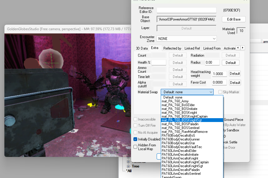Select PAT60LArmDecaltoKnightSgt entry
The image size is (268, 178).
click(192, 166)
